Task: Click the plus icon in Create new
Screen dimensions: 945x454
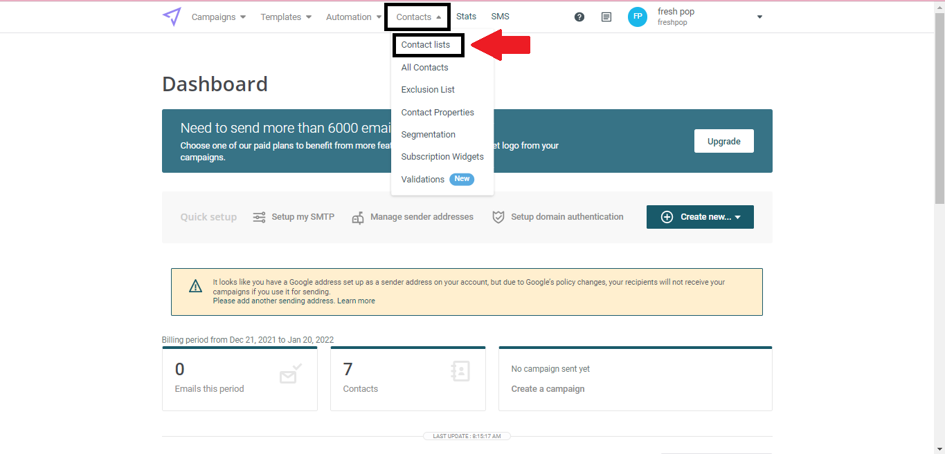Action: pyautogui.click(x=667, y=217)
